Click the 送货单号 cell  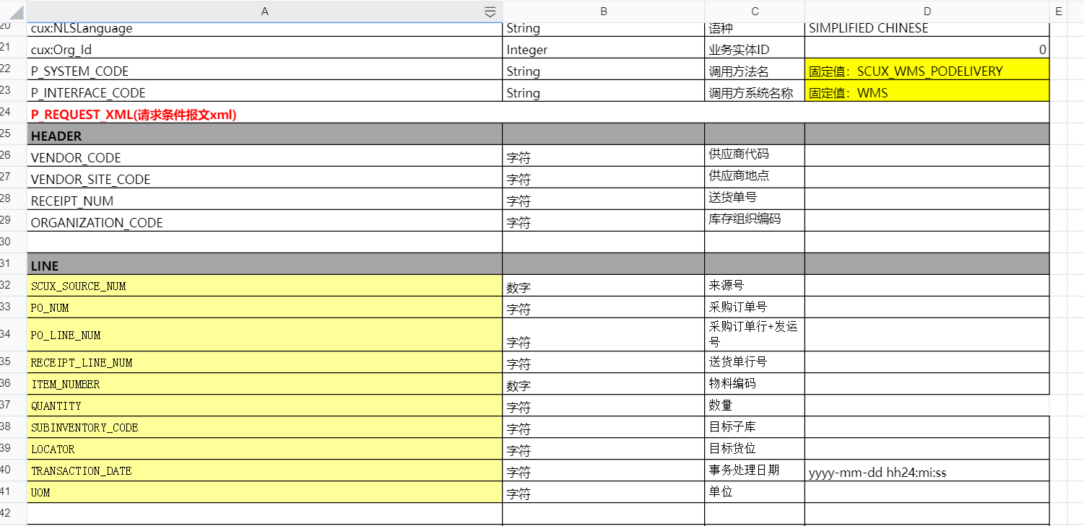pos(755,199)
